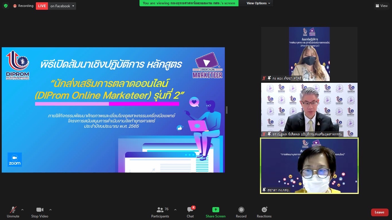Click the participant count 76
Screen dimensions: 392x220
pyautogui.click(x=166, y=209)
